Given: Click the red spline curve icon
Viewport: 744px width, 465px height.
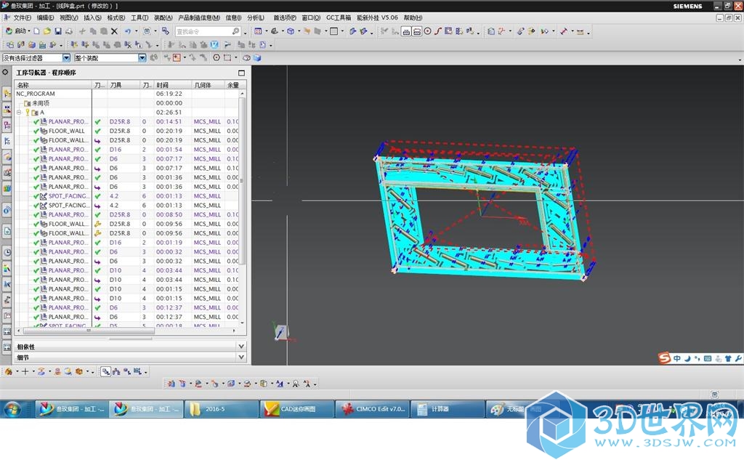Looking at the screenshot, I should pyautogui.click(x=438, y=31).
